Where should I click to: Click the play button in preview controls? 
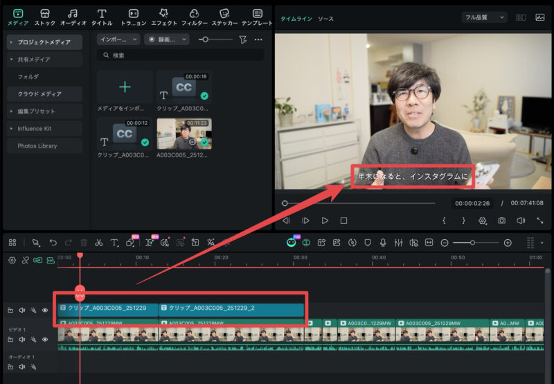click(x=324, y=220)
